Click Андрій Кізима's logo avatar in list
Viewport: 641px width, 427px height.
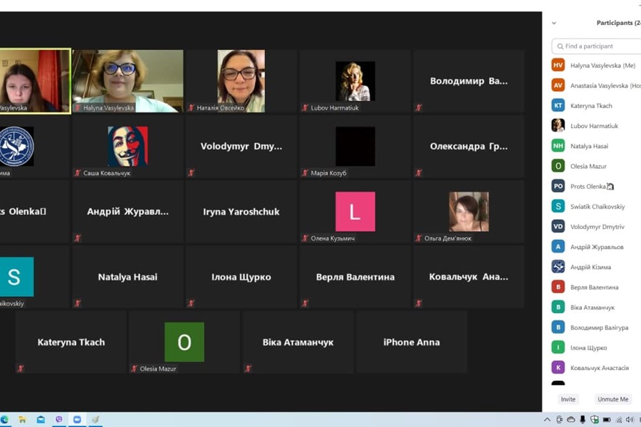click(x=558, y=266)
